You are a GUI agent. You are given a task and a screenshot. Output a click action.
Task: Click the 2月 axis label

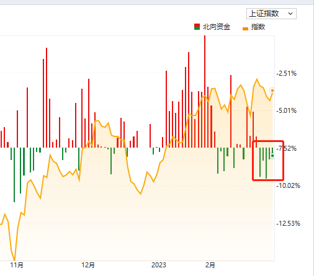pyautogui.click(x=210, y=265)
